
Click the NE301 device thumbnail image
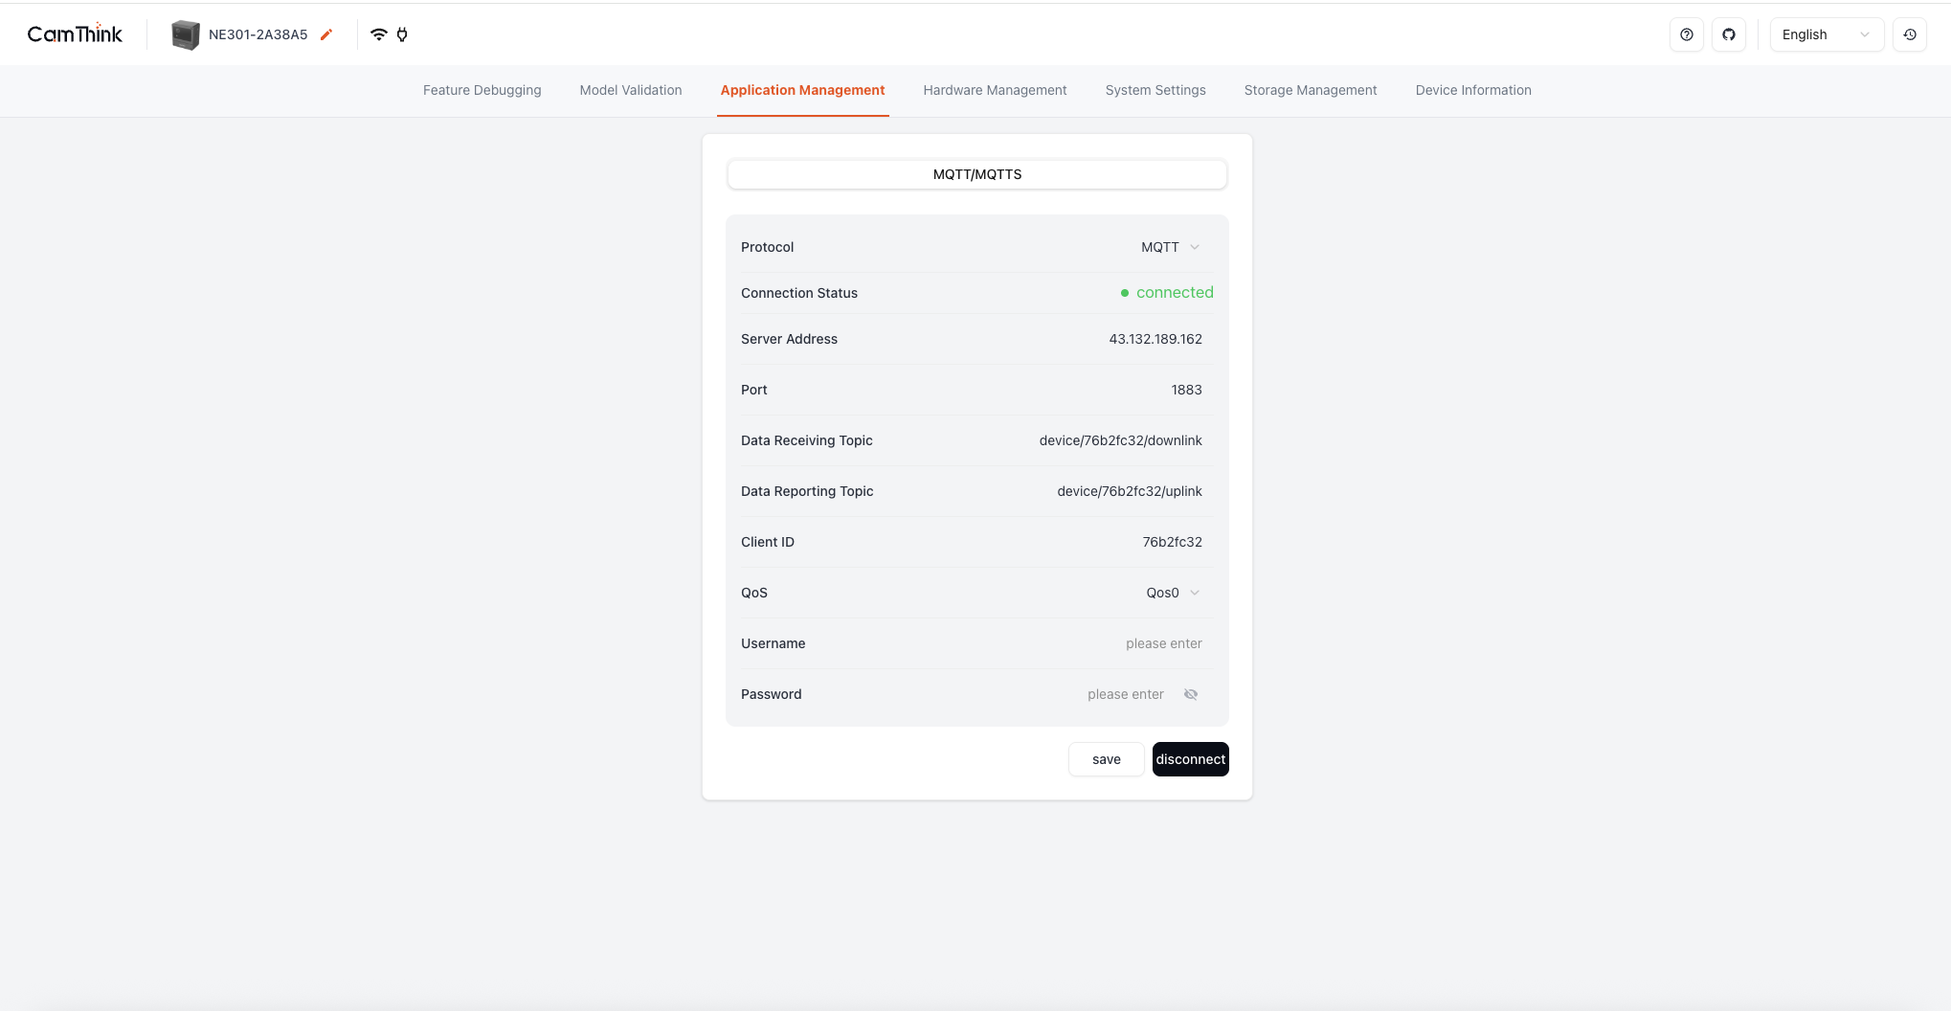coord(185,34)
